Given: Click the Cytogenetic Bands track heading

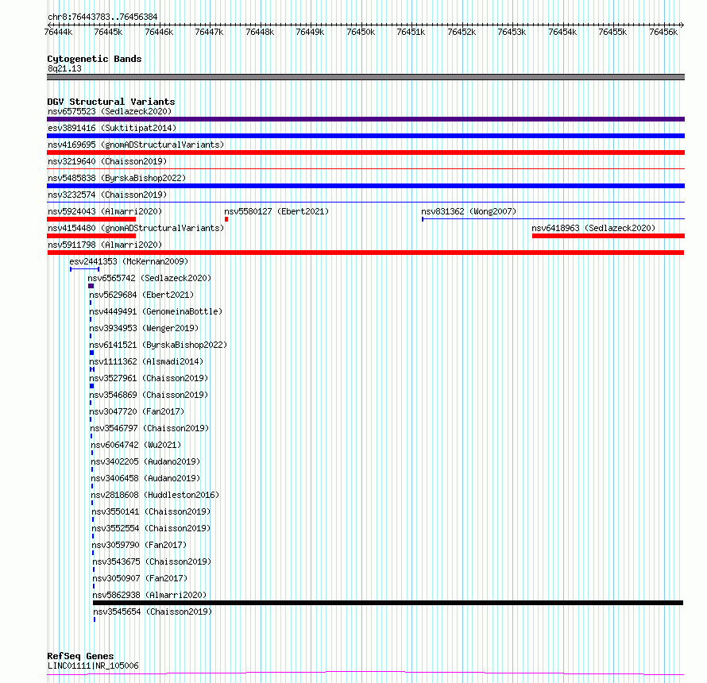Looking at the screenshot, I should (x=95, y=59).
